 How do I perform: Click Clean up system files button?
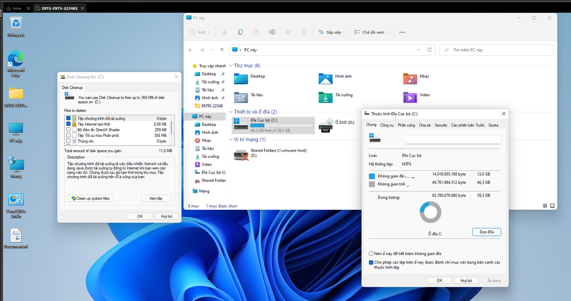tap(91, 198)
